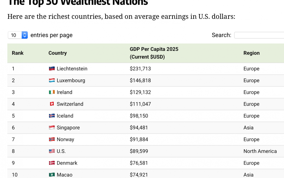284x178 pixels.
Task: Sort the table by Region column
Action: click(x=251, y=53)
